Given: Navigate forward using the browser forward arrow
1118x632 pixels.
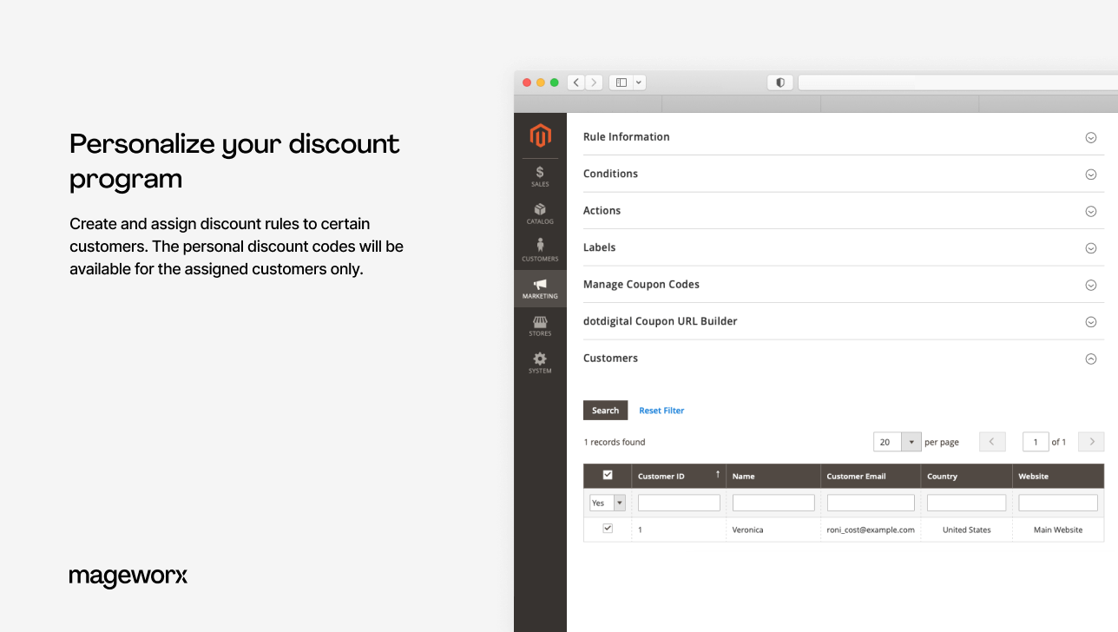Looking at the screenshot, I should pyautogui.click(x=594, y=82).
